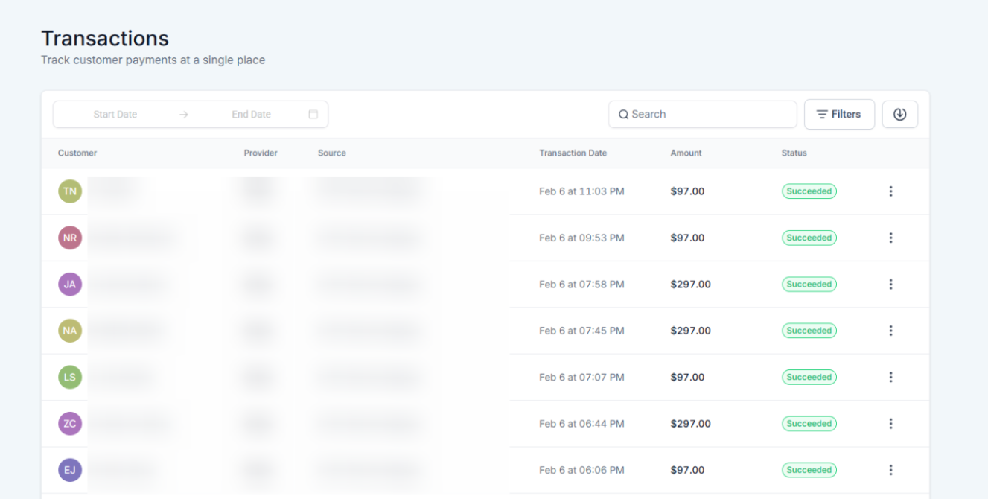The image size is (988, 499).
Task: Click the ZC customer avatar
Action: (70, 424)
